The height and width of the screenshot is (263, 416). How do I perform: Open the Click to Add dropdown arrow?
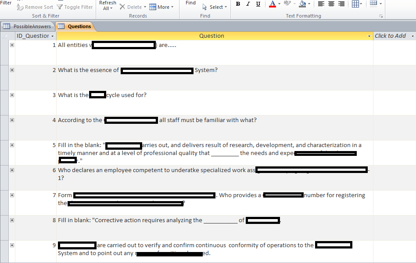(412, 36)
